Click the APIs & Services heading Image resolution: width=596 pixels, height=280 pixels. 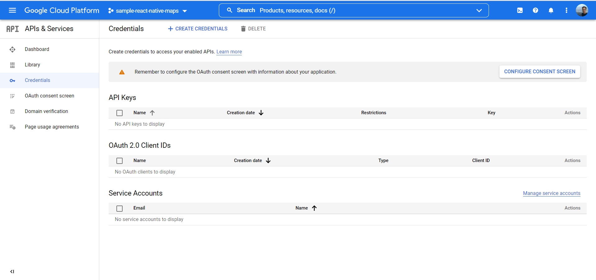[49, 29]
